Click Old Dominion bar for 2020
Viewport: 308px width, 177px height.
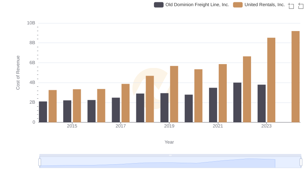click(x=189, y=109)
